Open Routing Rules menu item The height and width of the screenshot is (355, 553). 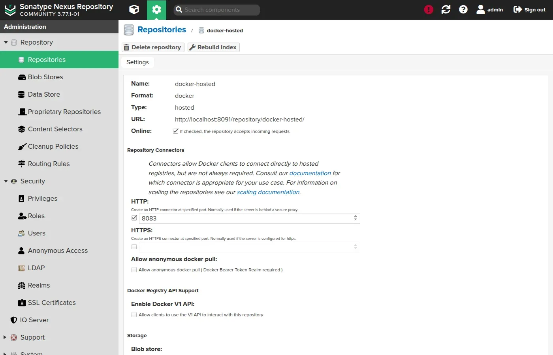[59, 164]
